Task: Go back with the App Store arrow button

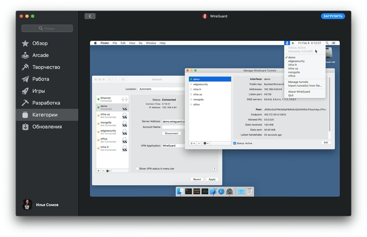Action: pyautogui.click(x=90, y=16)
